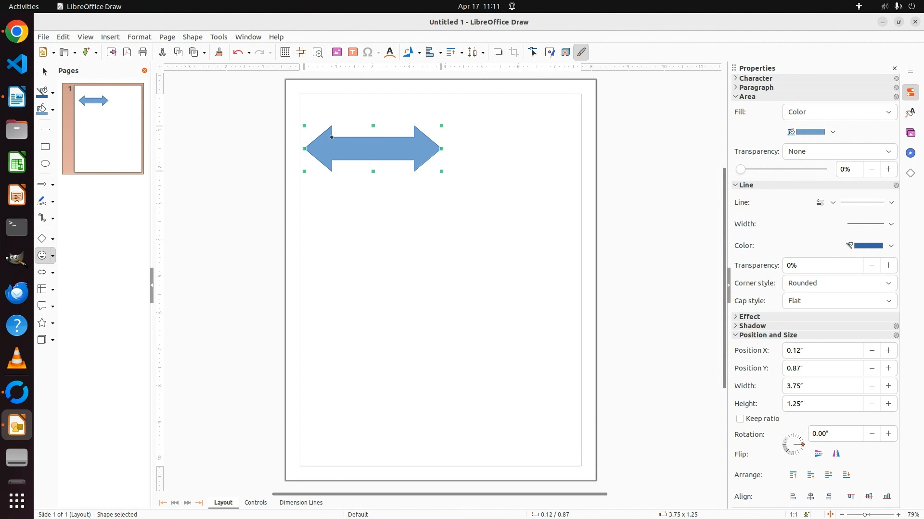Select the Ellipse tool
Image resolution: width=924 pixels, height=519 pixels.
(x=45, y=164)
